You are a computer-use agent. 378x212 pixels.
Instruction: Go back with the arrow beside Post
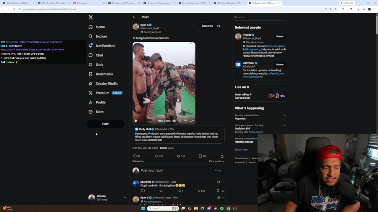(134, 17)
